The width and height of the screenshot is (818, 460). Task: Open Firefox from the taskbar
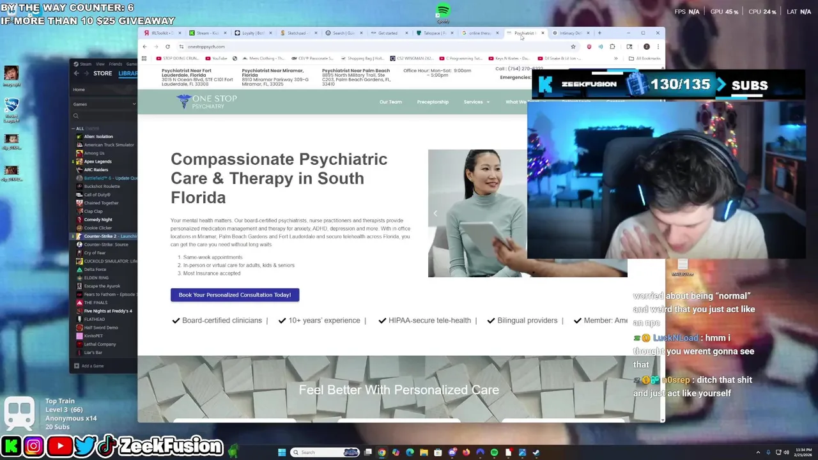click(x=466, y=452)
